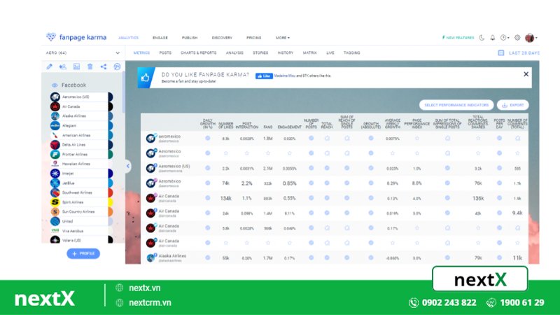This screenshot has width=560, height=315.
Task: Open the notifications bell
Action: pos(493,38)
